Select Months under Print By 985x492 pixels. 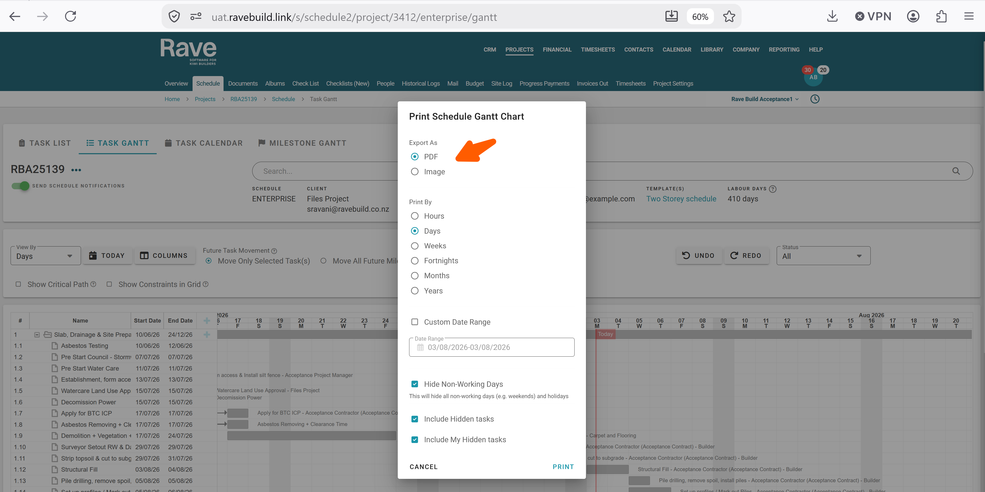[x=415, y=275]
